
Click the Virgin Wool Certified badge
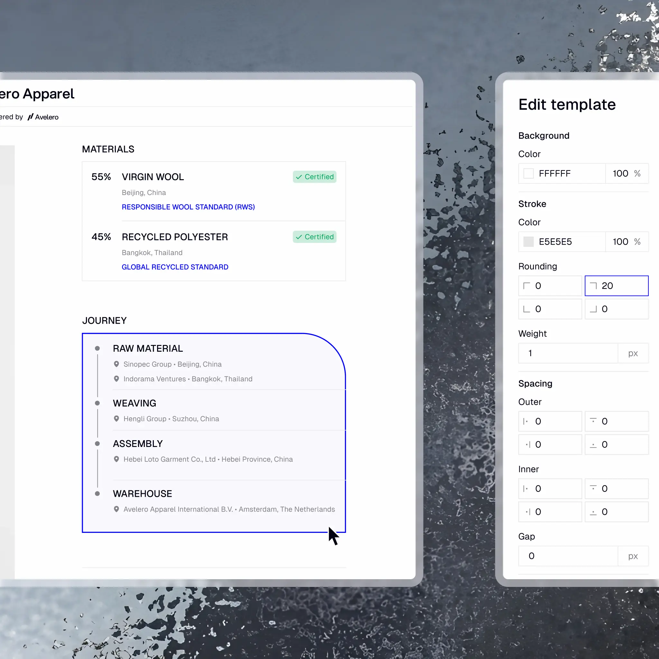click(314, 177)
